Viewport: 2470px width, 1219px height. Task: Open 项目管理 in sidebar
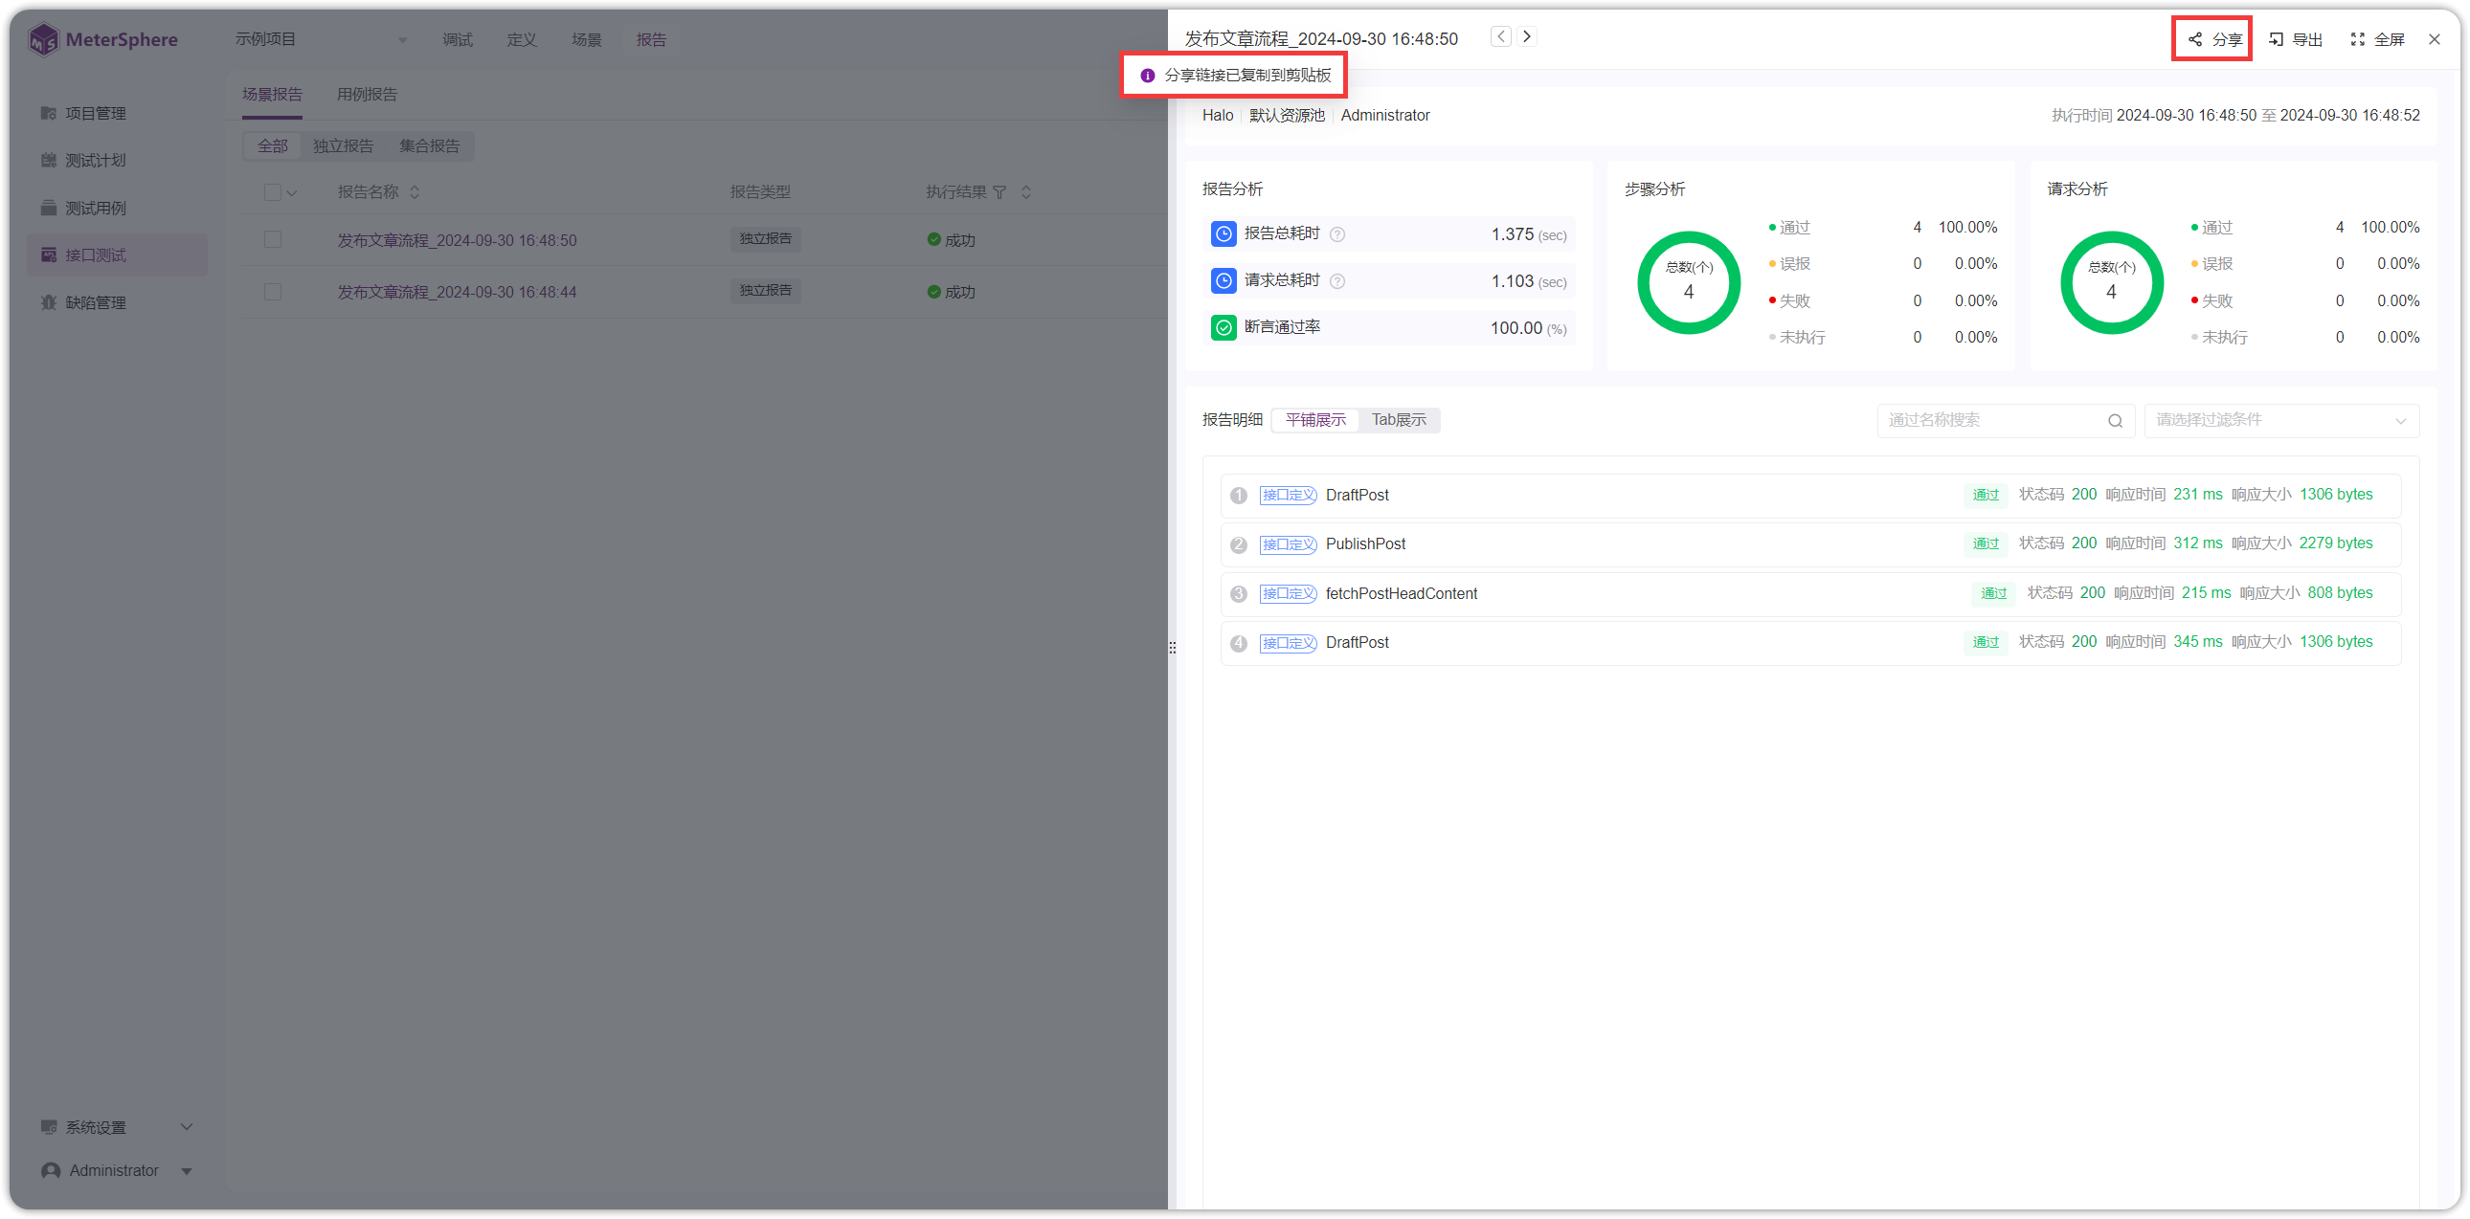(x=117, y=113)
